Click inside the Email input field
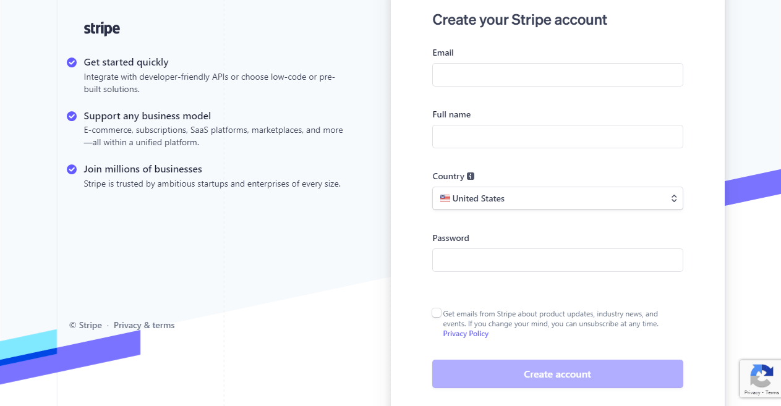 (558, 75)
